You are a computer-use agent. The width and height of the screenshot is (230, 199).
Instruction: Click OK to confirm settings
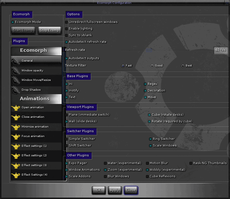tap(98, 190)
